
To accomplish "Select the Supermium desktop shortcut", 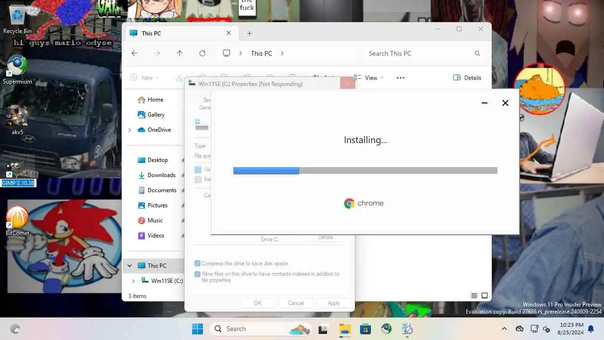I will tap(17, 70).
